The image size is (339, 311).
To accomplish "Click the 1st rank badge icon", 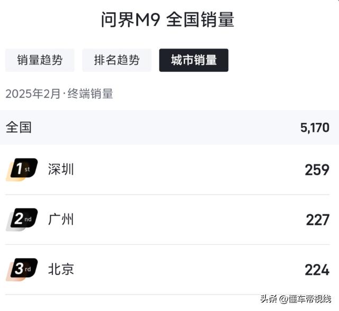I will (x=22, y=170).
